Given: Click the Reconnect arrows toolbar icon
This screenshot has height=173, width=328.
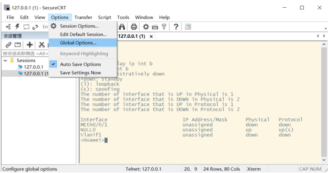Looking at the screenshot, I should pyautogui.click(x=26, y=27).
